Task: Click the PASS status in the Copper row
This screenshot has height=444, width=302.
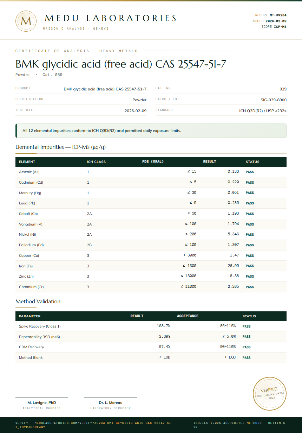Action: (x=250, y=256)
